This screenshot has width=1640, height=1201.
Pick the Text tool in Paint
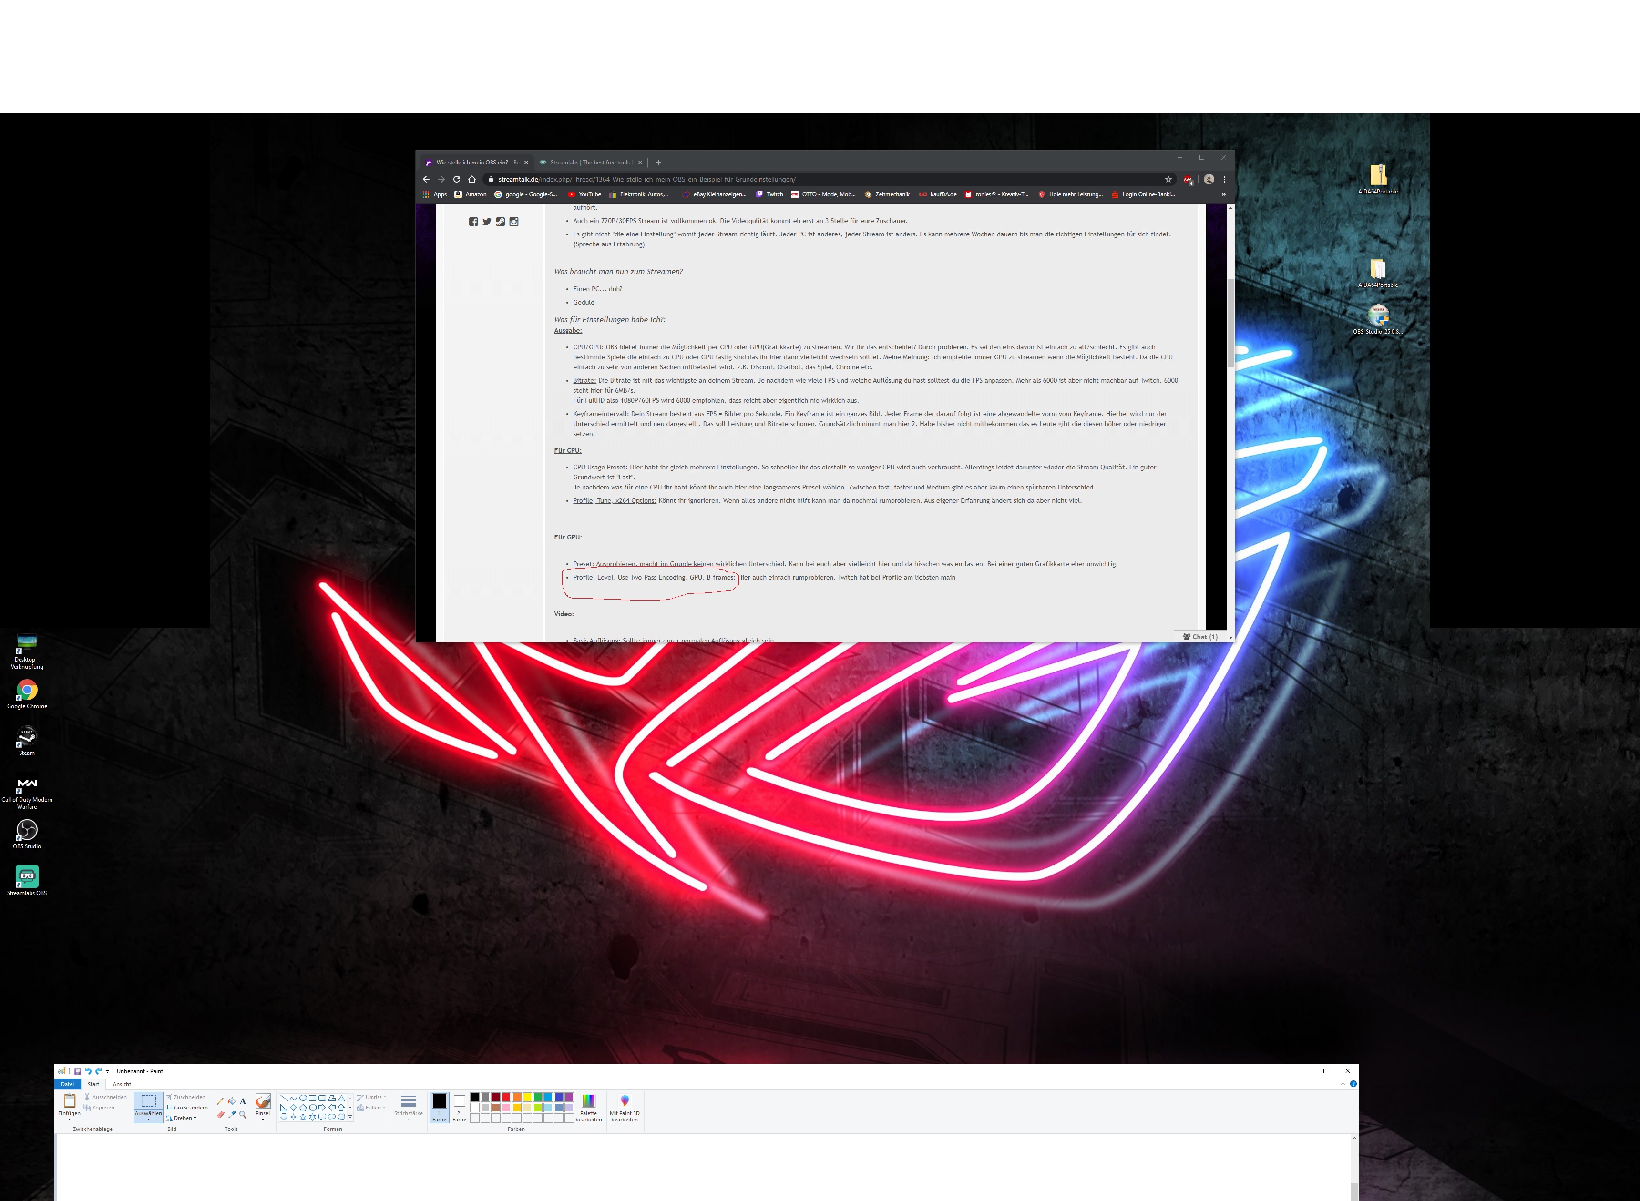[243, 1101]
